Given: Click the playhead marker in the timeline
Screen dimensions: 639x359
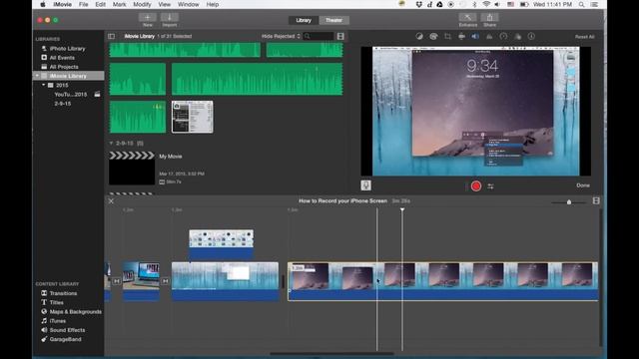Looking at the screenshot, I should point(402,209).
